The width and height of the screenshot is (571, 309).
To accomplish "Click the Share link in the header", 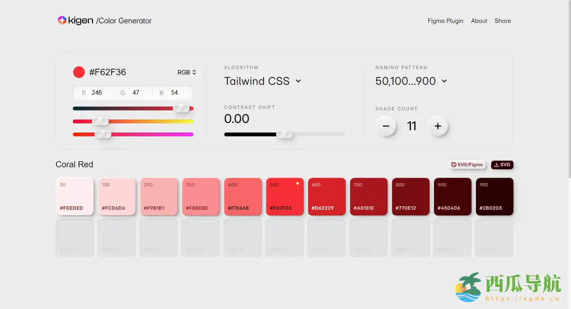I will [x=502, y=21].
